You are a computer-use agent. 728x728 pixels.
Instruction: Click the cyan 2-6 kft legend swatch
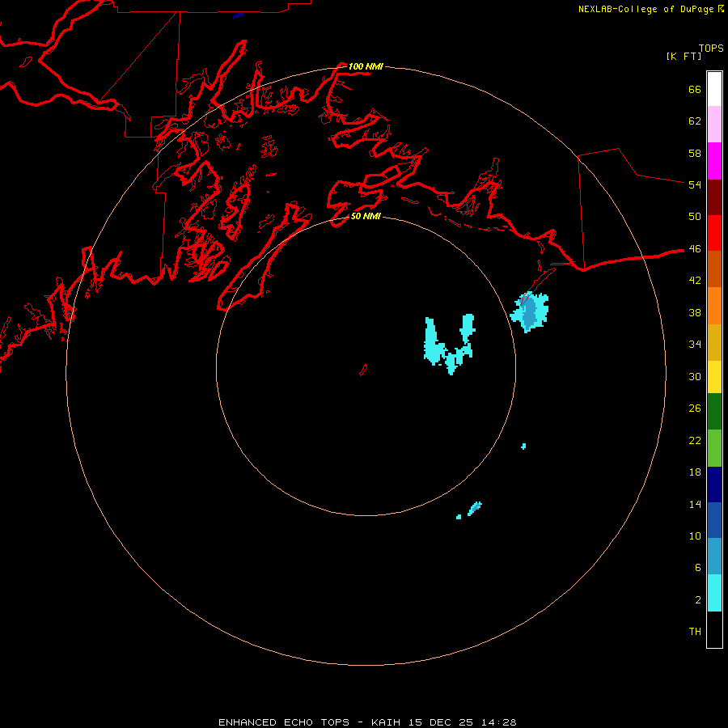click(714, 592)
